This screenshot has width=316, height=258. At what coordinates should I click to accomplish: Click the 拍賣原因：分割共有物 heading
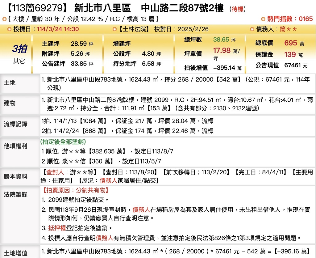click(x=75, y=190)
